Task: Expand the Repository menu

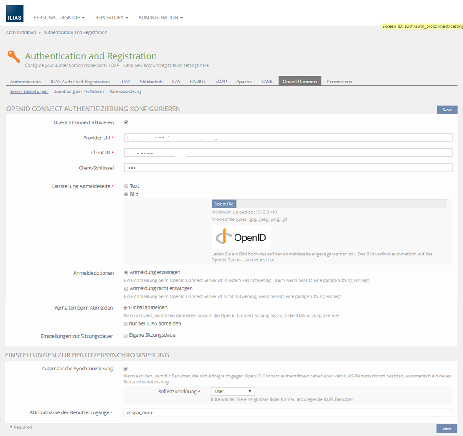Action: point(112,17)
